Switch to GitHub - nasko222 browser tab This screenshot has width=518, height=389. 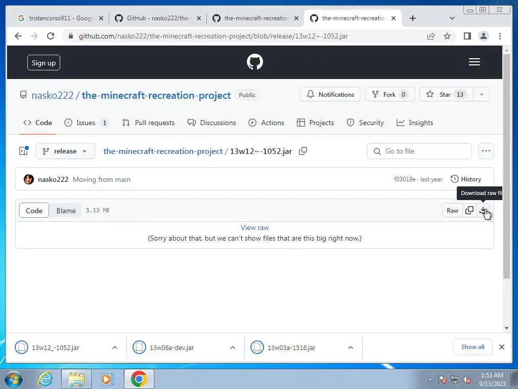click(x=158, y=18)
